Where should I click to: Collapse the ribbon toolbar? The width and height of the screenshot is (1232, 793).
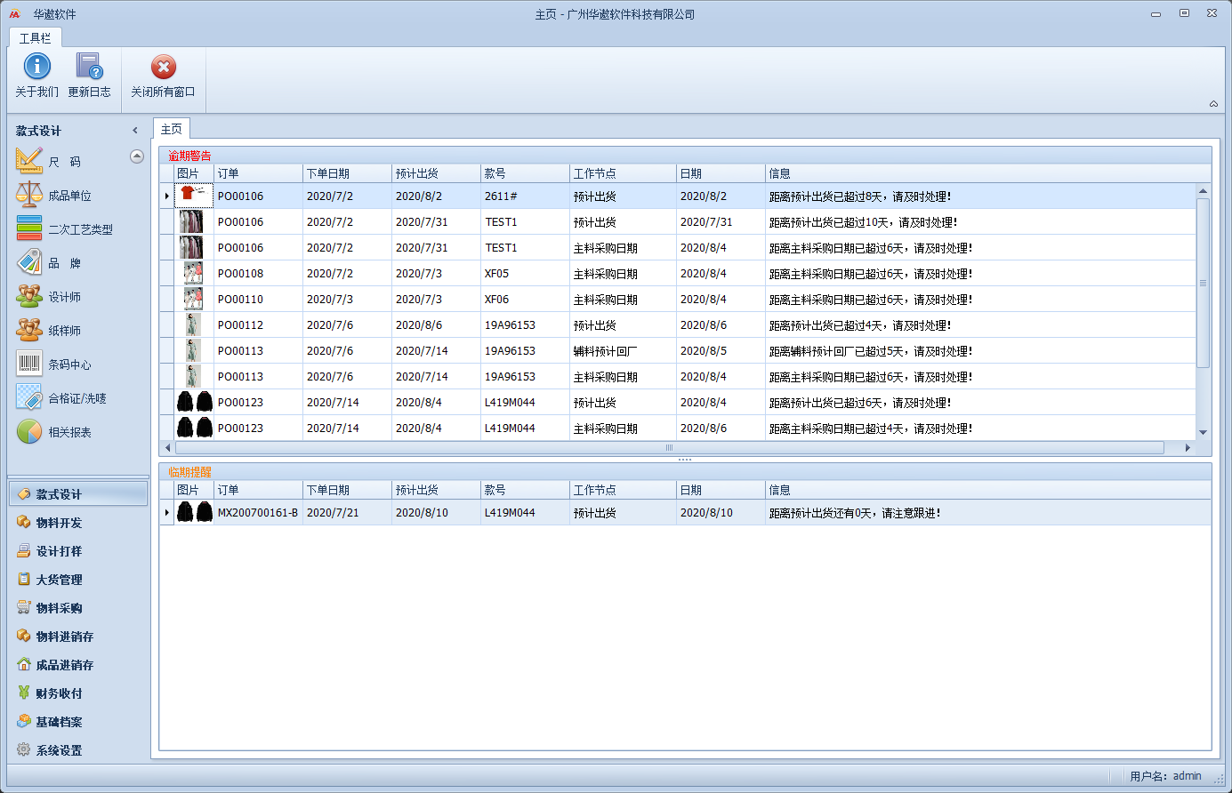[x=1213, y=104]
